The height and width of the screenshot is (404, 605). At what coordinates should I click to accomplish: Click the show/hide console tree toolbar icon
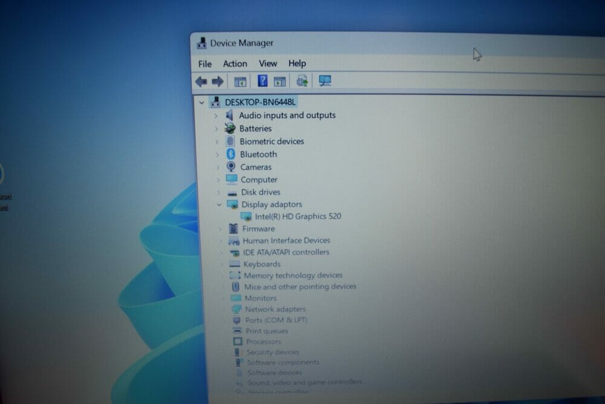[240, 82]
